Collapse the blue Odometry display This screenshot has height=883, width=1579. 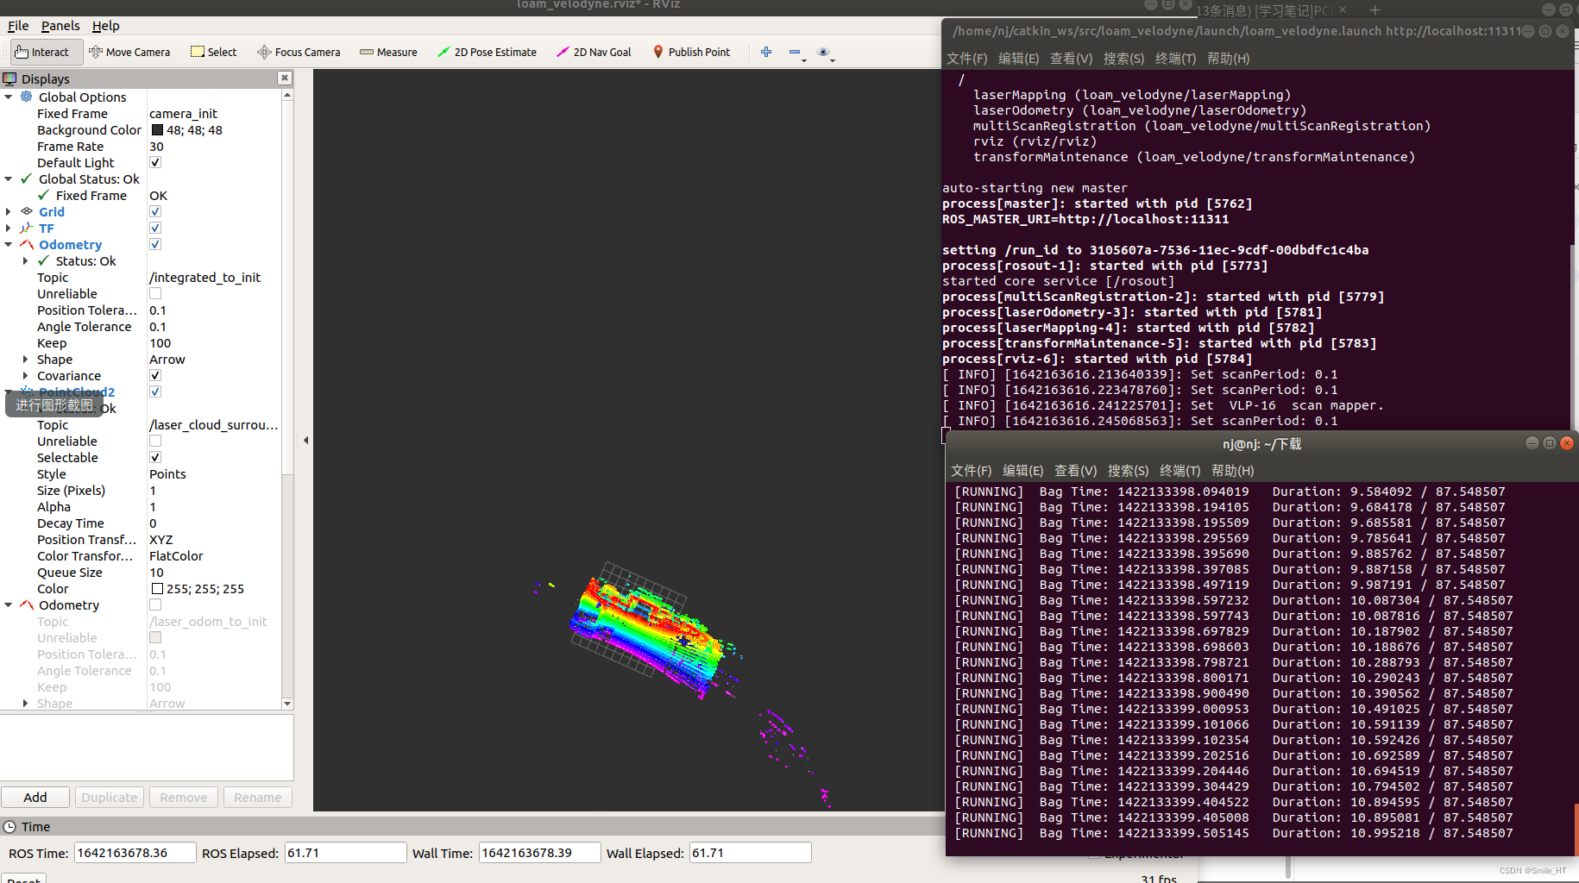point(9,244)
